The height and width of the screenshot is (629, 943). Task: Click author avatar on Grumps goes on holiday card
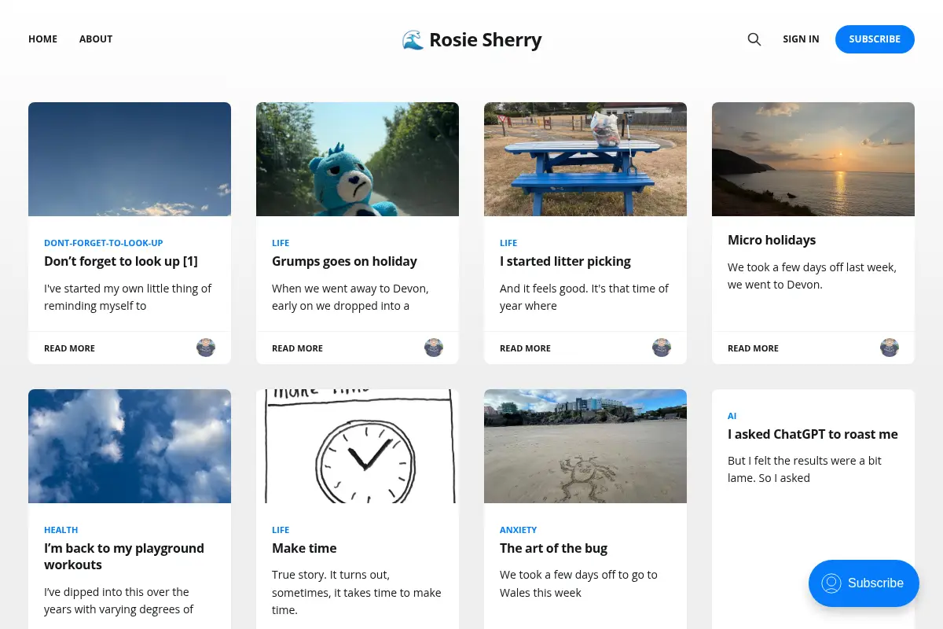pos(434,348)
